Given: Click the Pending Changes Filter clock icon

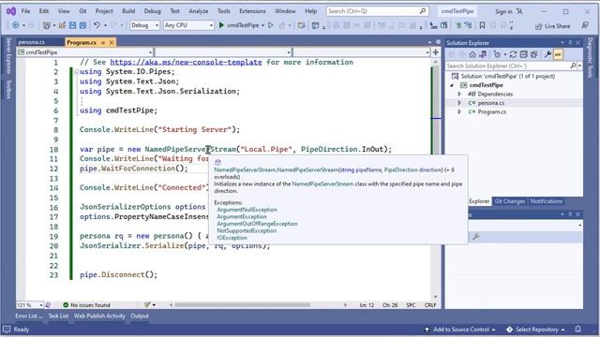Looking at the screenshot, I should pos(497,54).
